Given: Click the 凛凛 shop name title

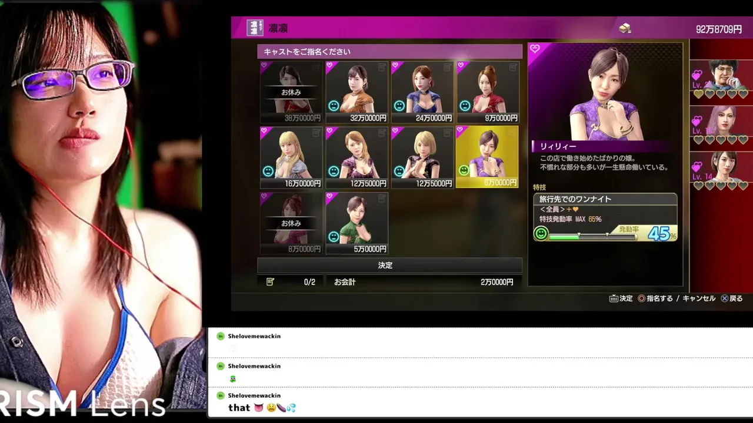Looking at the screenshot, I should (278, 28).
